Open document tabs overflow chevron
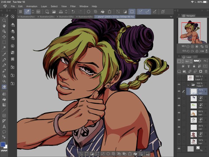The width and height of the screenshot is (209, 157). pyautogui.click(x=171, y=17)
